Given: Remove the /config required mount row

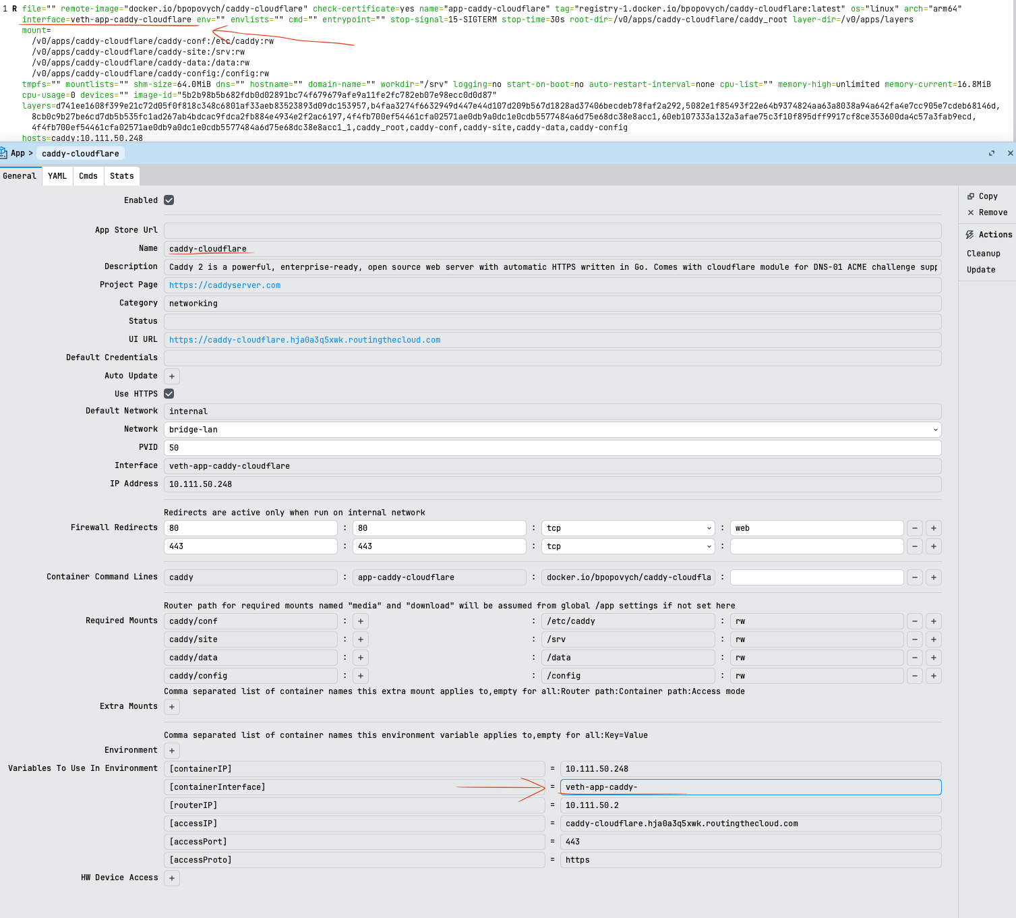Looking at the screenshot, I should point(915,676).
